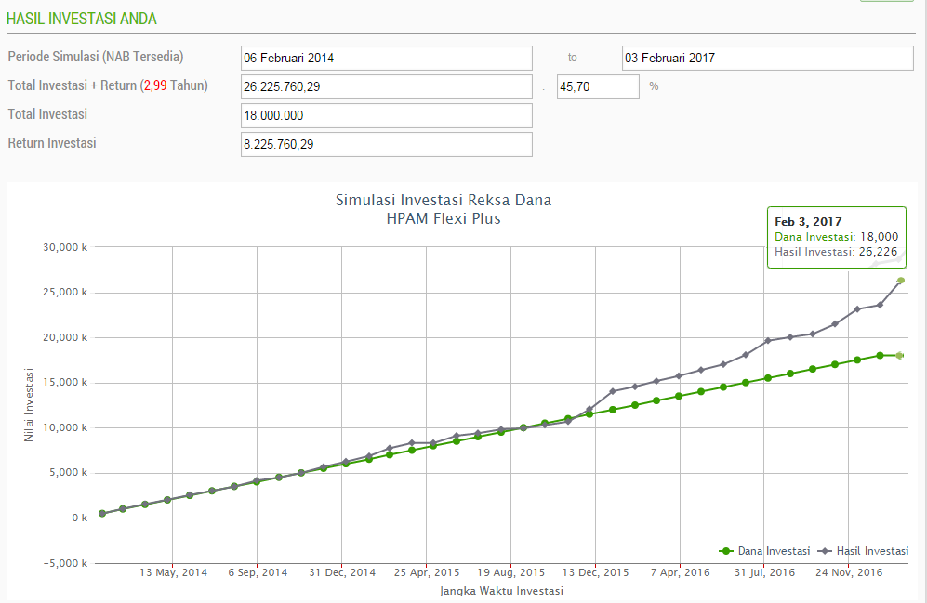Toggle the Dana Investasi legend series

[764, 551]
